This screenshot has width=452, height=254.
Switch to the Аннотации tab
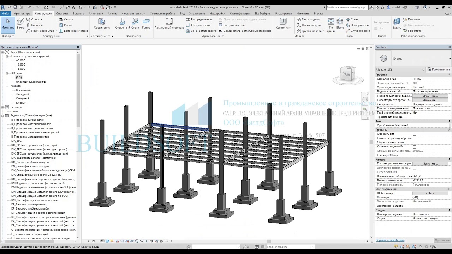click(x=96, y=13)
